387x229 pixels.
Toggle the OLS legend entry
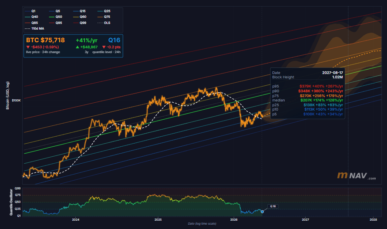coord(104,23)
